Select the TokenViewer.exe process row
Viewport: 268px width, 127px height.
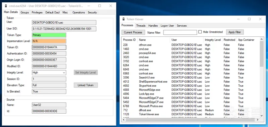pyautogui.click(x=191, y=114)
